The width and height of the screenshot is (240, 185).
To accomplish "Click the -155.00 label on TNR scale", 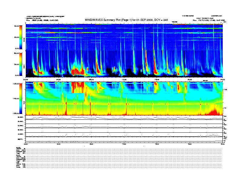I will coord(16,113).
